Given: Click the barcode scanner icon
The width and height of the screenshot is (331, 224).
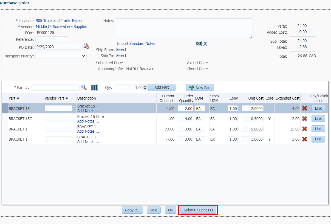Looking at the screenshot, I should pos(94,88).
